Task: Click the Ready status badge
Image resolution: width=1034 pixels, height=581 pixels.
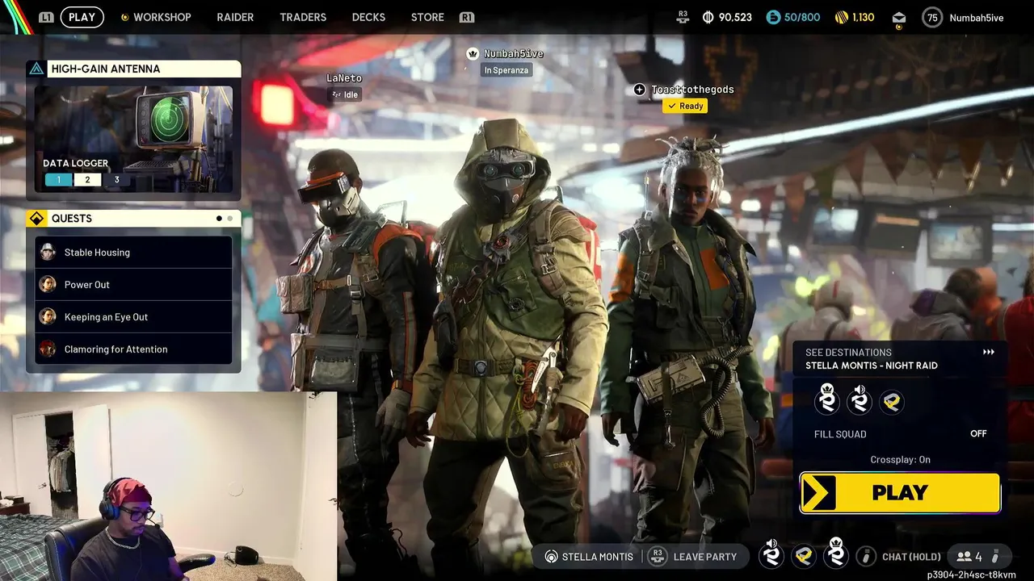Action: coord(685,106)
